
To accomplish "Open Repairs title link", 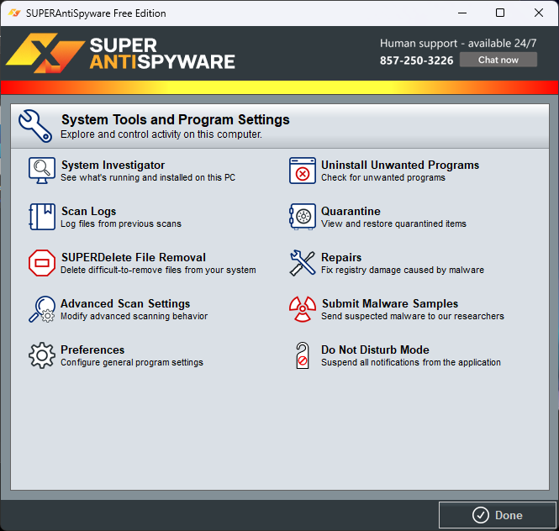I will 341,257.
